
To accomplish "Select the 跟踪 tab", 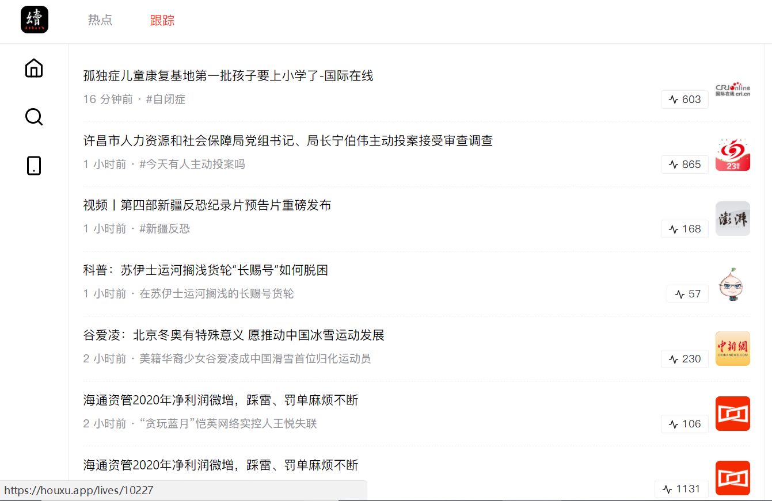I will point(162,19).
